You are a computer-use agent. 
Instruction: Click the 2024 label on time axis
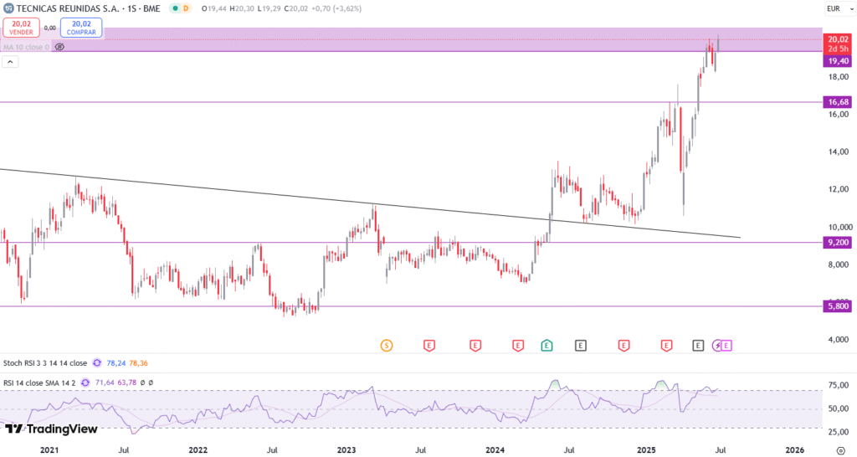[495, 450]
